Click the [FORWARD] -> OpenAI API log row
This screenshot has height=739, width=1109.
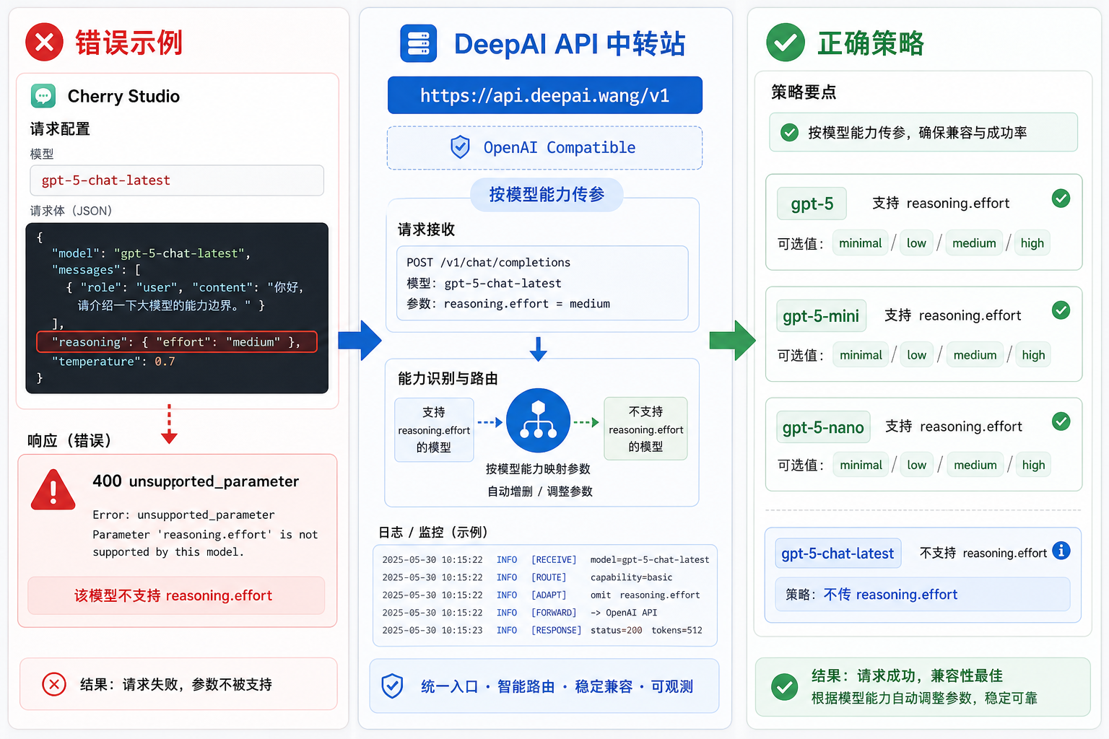pos(520,613)
